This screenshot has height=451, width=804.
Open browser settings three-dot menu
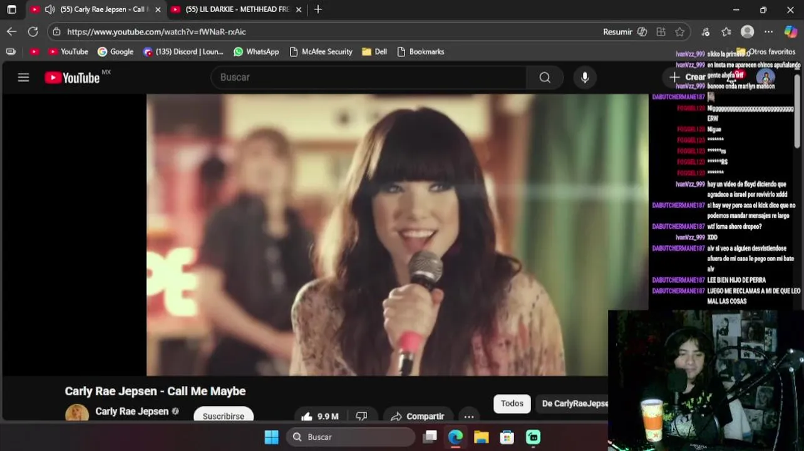tap(769, 31)
